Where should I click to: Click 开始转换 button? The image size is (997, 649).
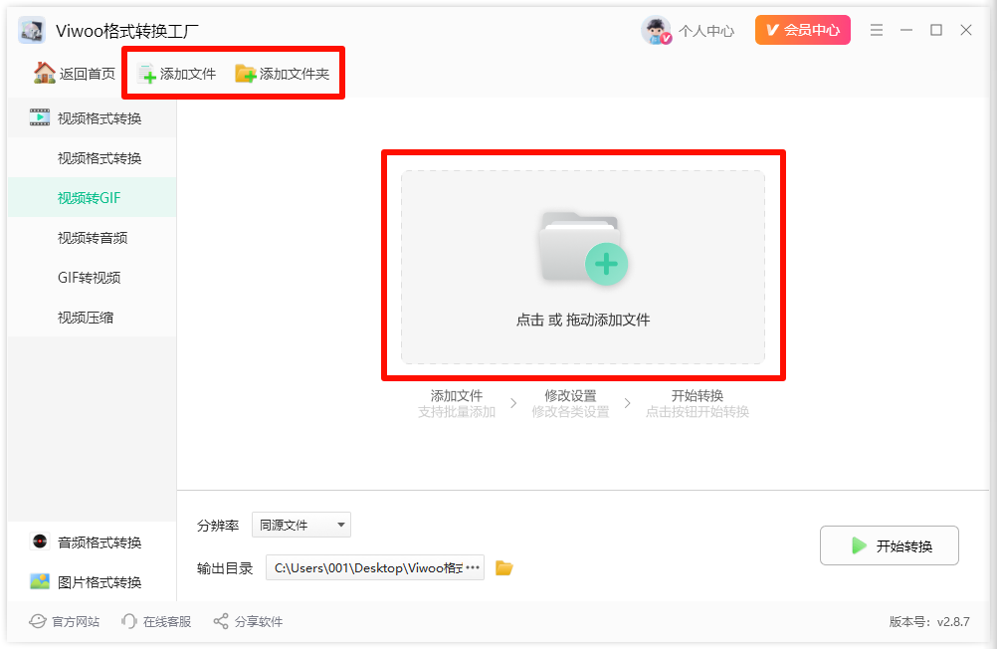tap(889, 545)
